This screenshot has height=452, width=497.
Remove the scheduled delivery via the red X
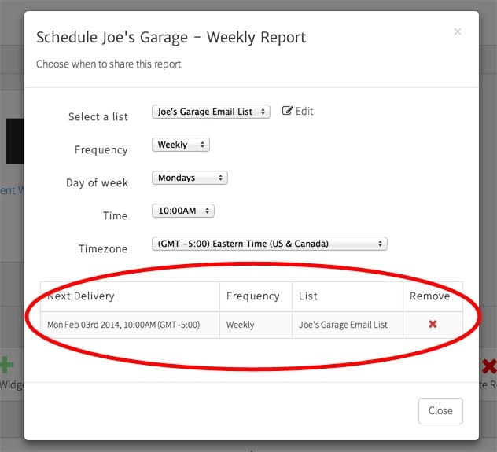click(x=433, y=324)
